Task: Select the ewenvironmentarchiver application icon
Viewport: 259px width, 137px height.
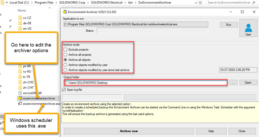Action: [20, 98]
